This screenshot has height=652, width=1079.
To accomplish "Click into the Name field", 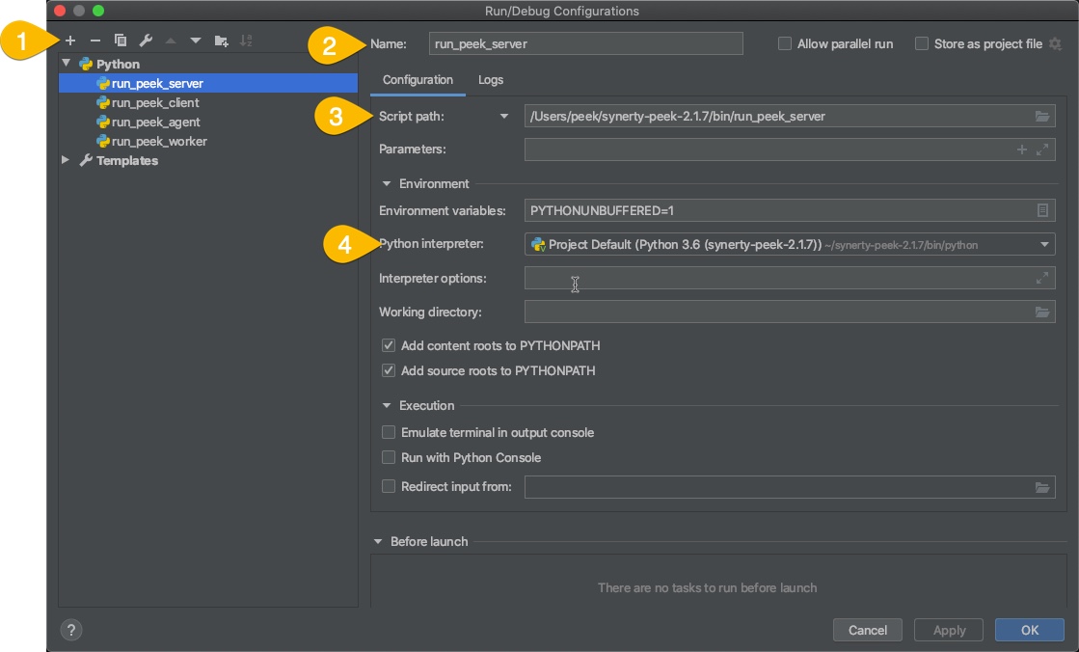I will point(585,44).
